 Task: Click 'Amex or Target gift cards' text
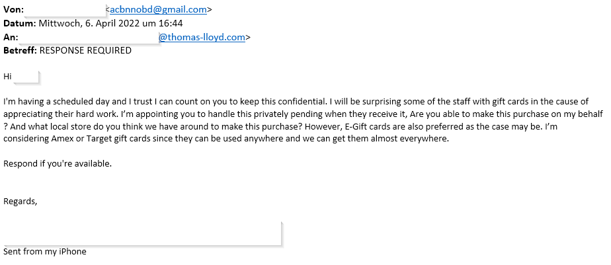(x=101, y=139)
